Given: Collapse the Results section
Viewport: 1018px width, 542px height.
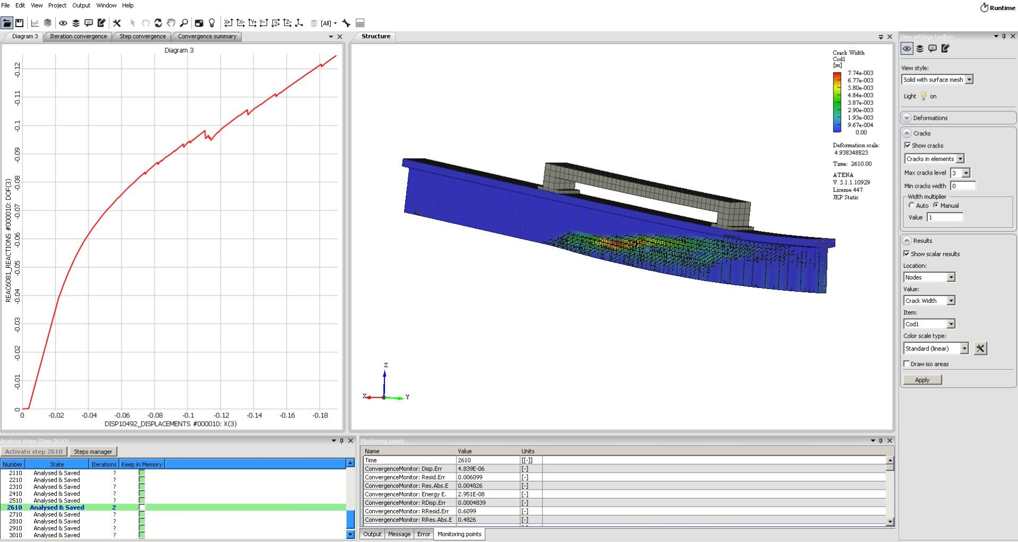Looking at the screenshot, I should coord(907,240).
